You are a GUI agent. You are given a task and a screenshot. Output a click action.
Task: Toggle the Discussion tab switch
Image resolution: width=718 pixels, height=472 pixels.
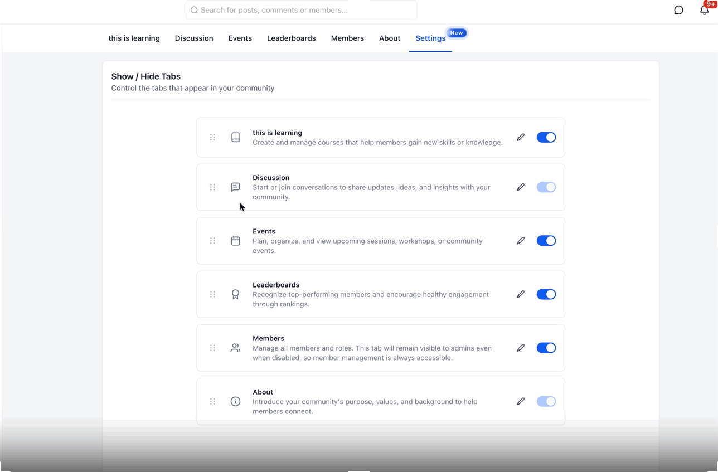pos(546,187)
